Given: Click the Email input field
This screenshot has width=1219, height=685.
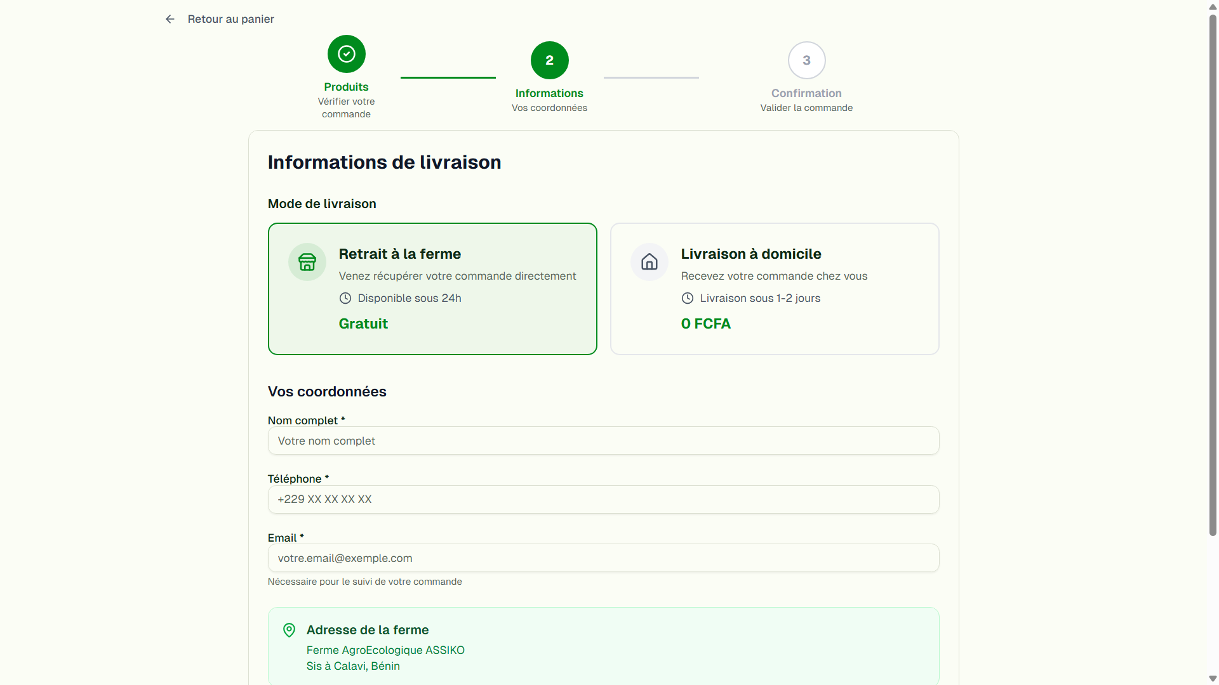Looking at the screenshot, I should click(x=603, y=558).
